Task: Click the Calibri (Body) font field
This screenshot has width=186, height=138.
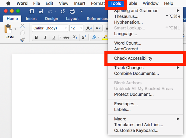Action: tap(48, 28)
